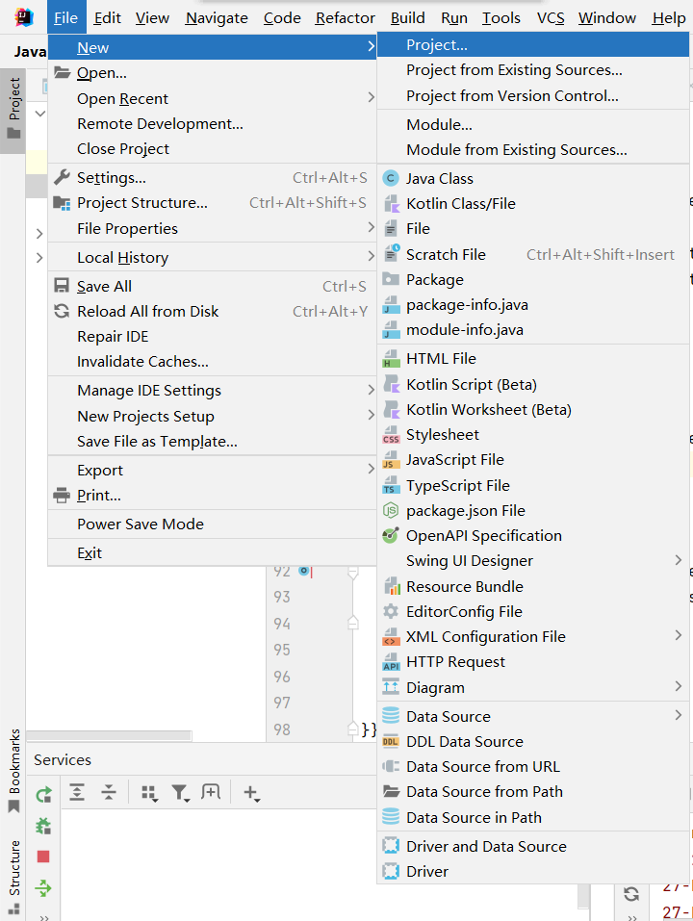Click the Services debug bug icon
This screenshot has height=921, width=693.
[x=43, y=826]
